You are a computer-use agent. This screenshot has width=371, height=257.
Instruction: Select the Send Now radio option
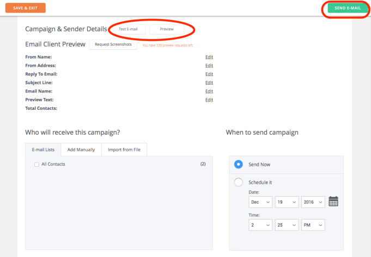238,164
